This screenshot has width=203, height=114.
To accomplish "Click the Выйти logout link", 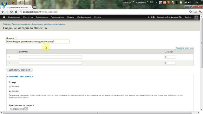I will (x=188, y=17).
